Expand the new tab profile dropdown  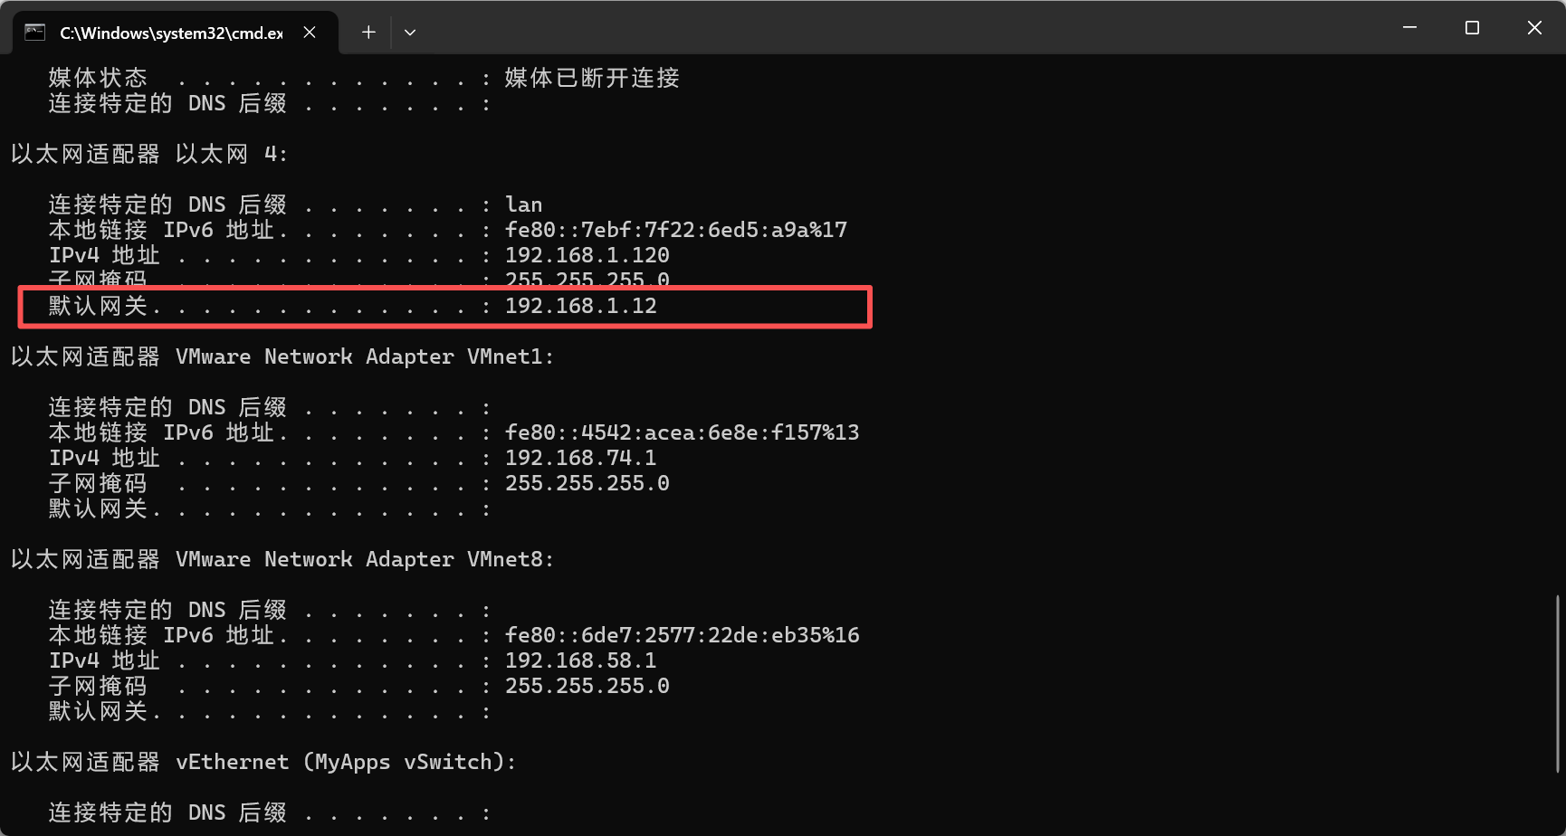[x=410, y=33]
